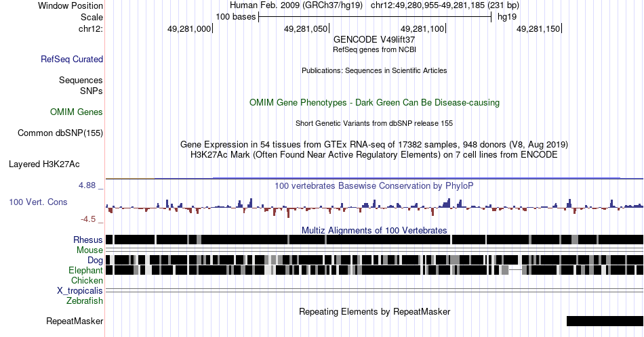Click the black RepeatMasker element block
The image size is (644, 337).
point(605,321)
